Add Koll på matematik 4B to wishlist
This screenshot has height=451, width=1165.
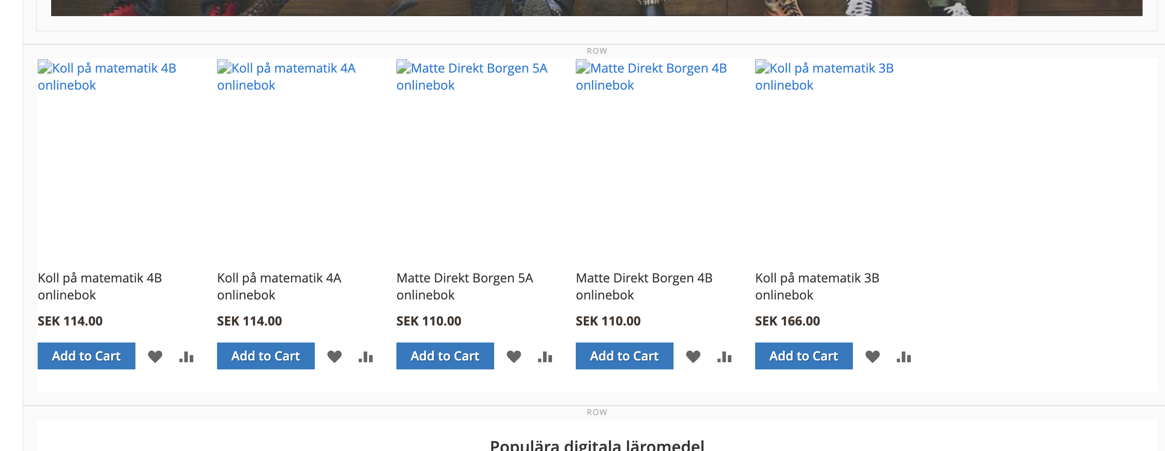coord(155,356)
